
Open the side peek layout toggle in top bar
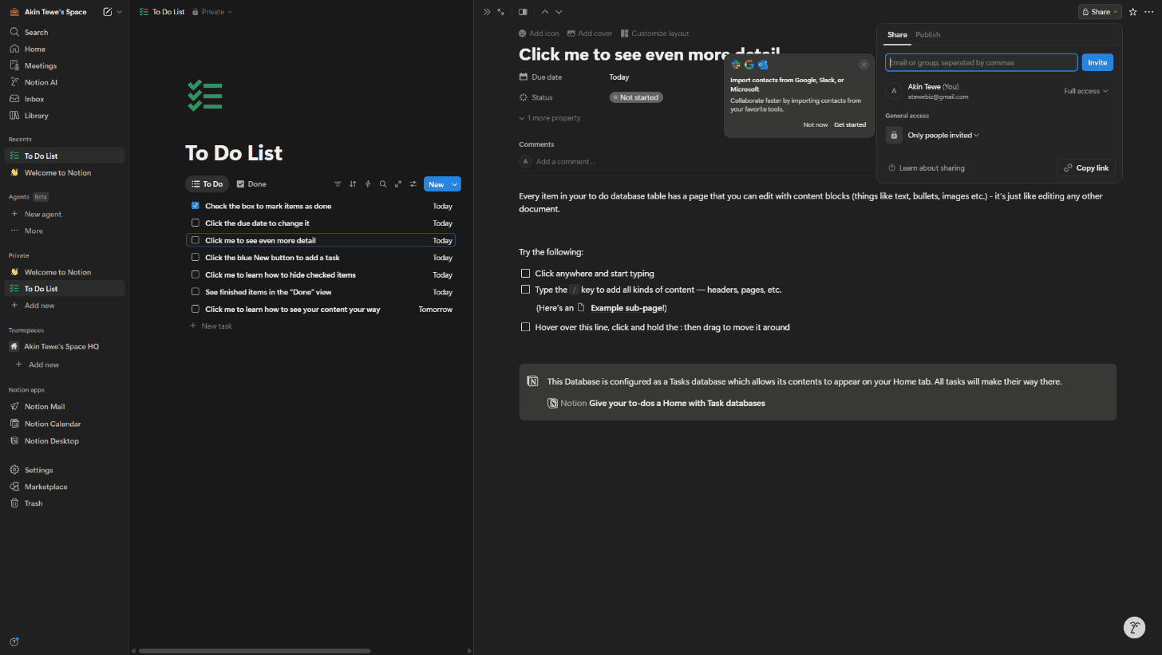523,11
